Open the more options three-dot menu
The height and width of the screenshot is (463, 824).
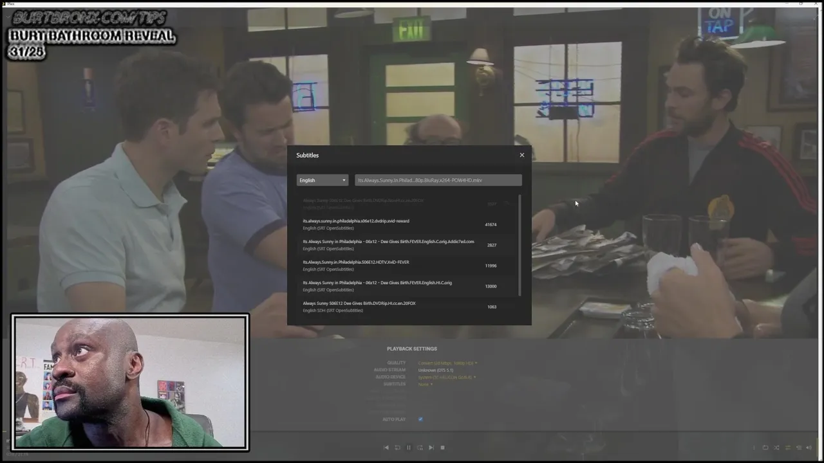point(754,448)
